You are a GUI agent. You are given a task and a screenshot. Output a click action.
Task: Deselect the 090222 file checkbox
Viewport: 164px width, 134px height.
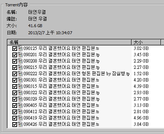15,74
